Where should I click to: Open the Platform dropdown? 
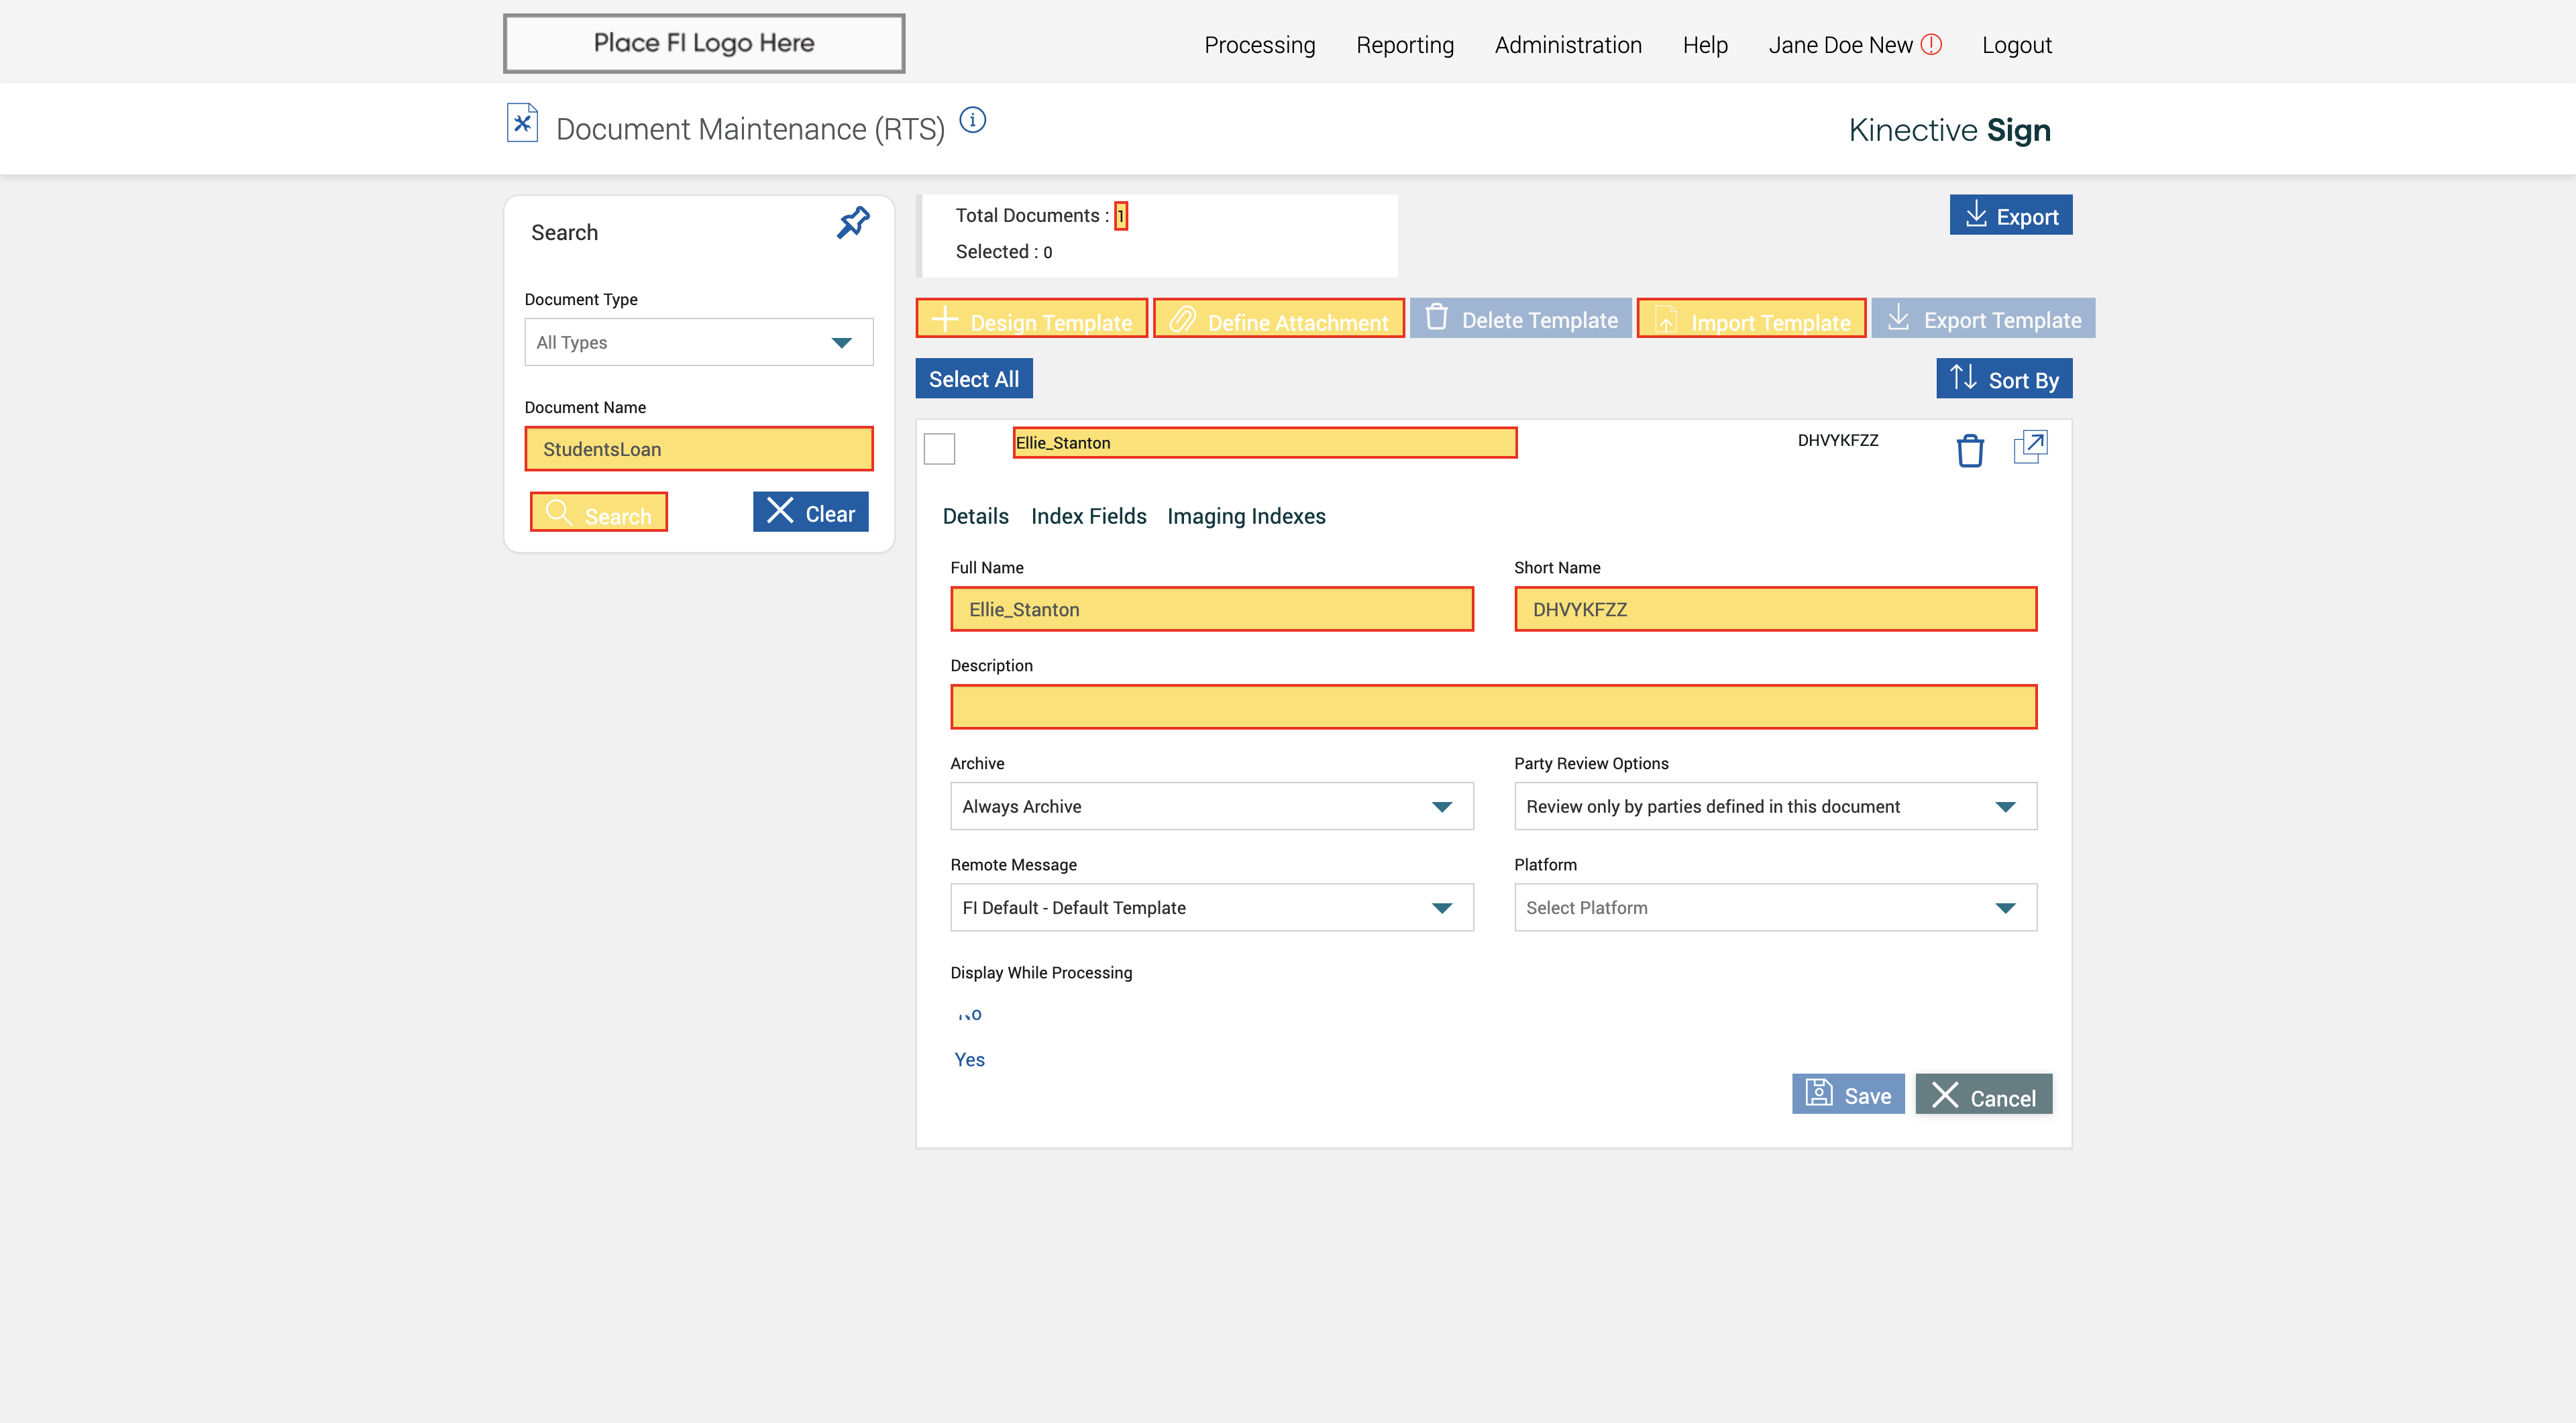1774,907
